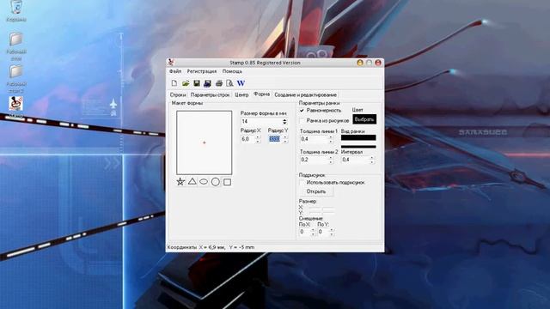
Task: Select the square shape icon
Action: pos(227,182)
